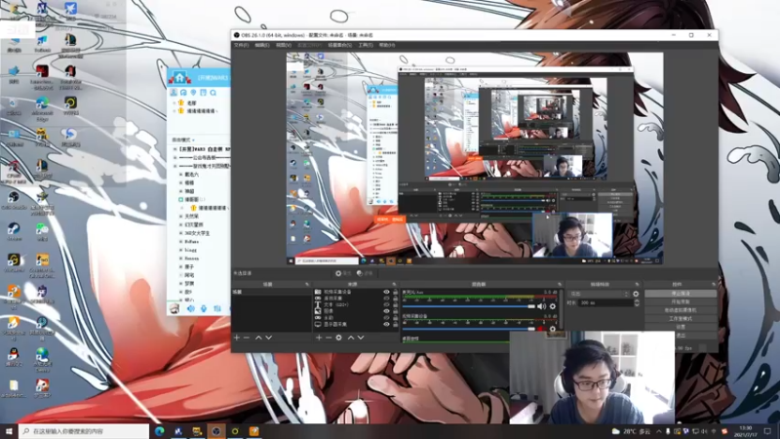The width and height of the screenshot is (780, 439).
Task: Click the 开始录制 button
Action: (681, 301)
